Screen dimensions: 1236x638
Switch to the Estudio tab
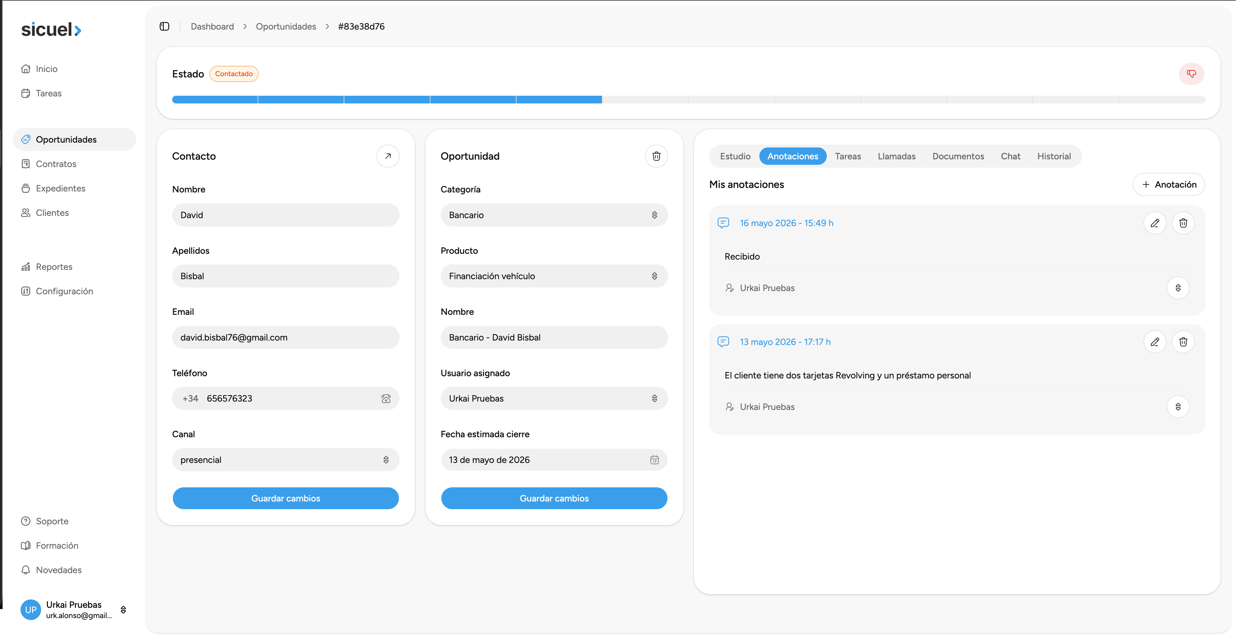point(735,156)
